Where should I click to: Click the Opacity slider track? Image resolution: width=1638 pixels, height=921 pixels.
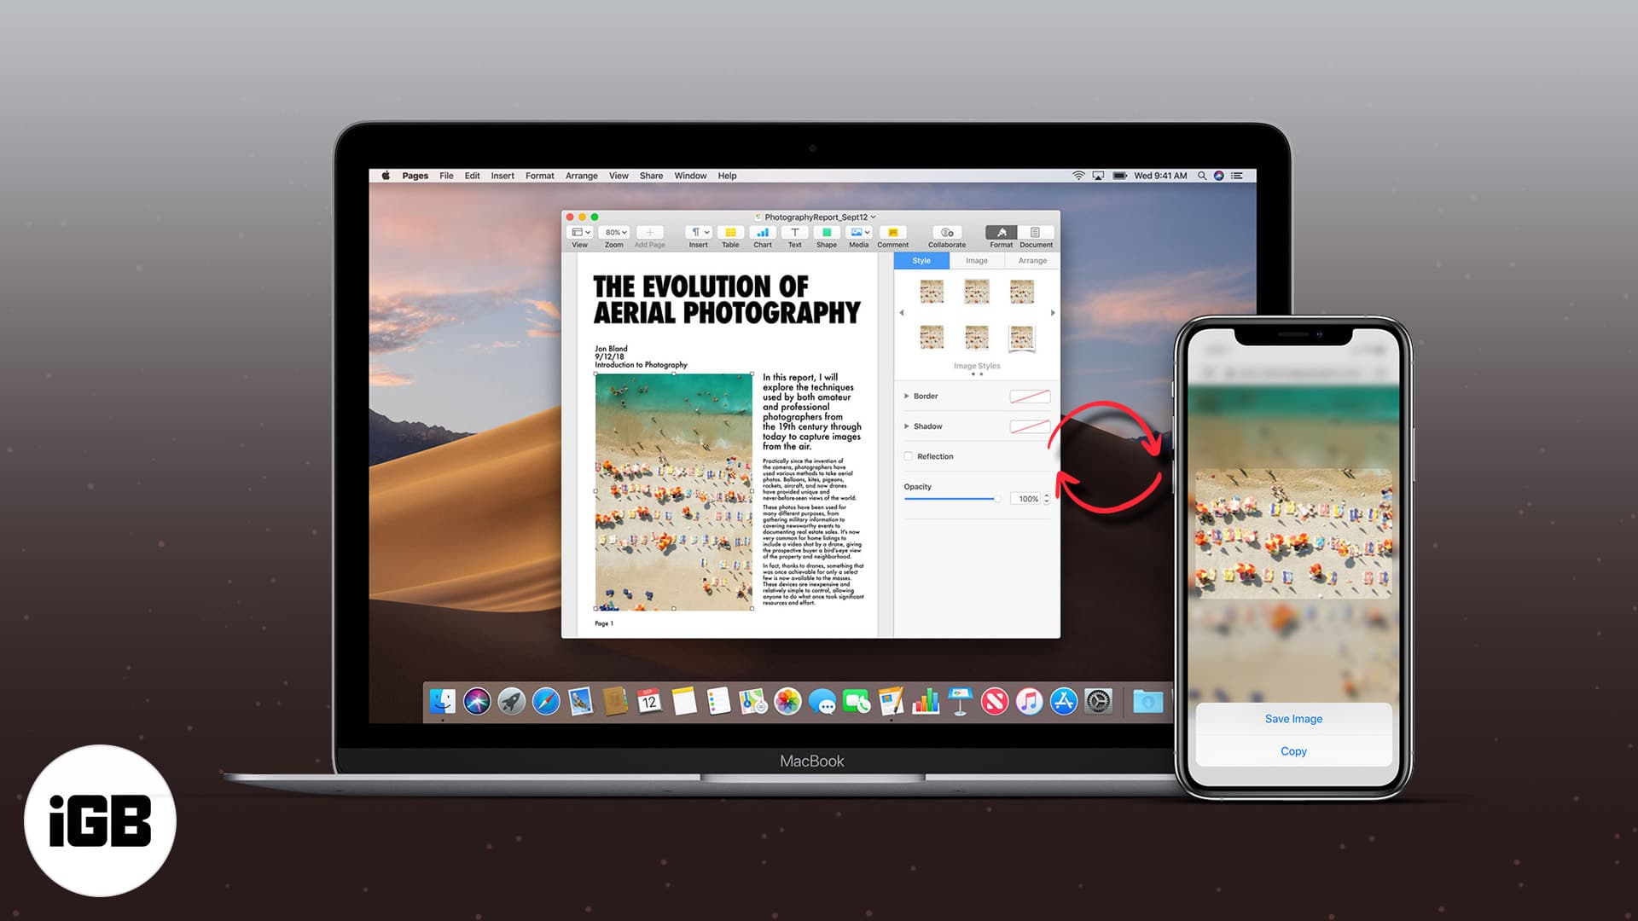pyautogui.click(x=951, y=499)
